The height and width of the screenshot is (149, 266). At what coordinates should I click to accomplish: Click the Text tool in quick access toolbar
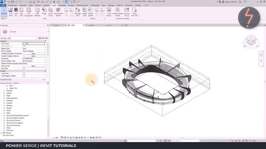click(x=54, y=2)
